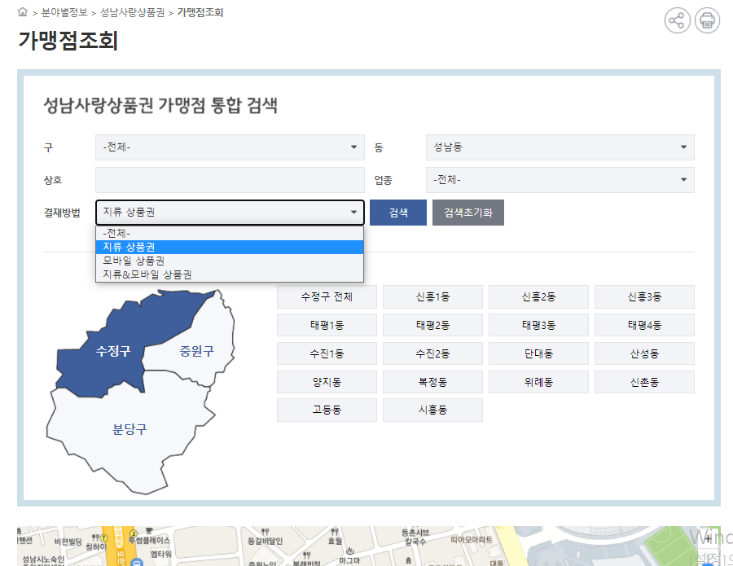The height and width of the screenshot is (566, 733).
Task: Click 비젼빌딩 label on map
Action: pyautogui.click(x=68, y=542)
